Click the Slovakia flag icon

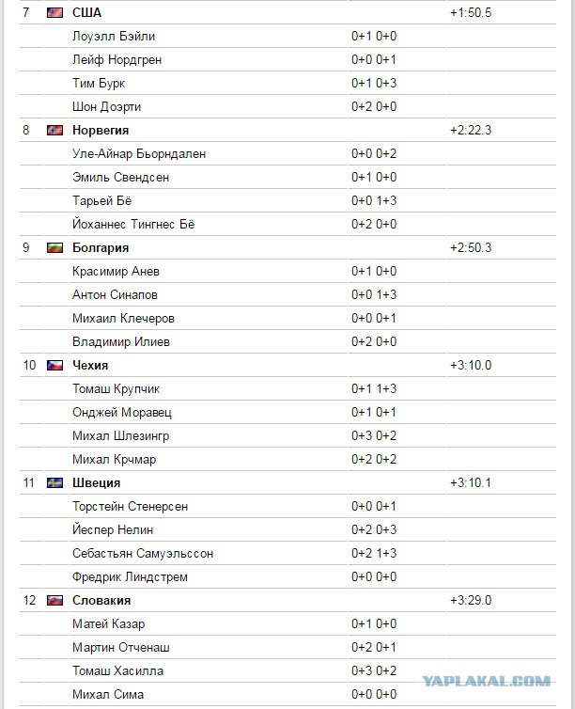pos(54,601)
